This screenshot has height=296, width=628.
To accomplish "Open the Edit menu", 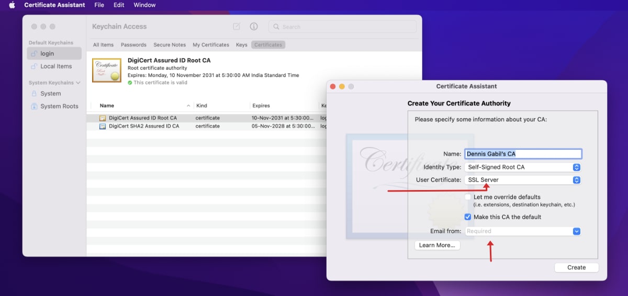I will click(119, 5).
